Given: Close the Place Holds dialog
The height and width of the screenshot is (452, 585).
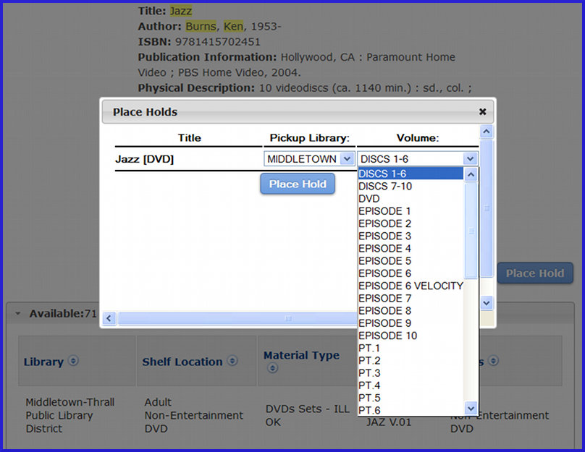Looking at the screenshot, I should pyautogui.click(x=482, y=111).
